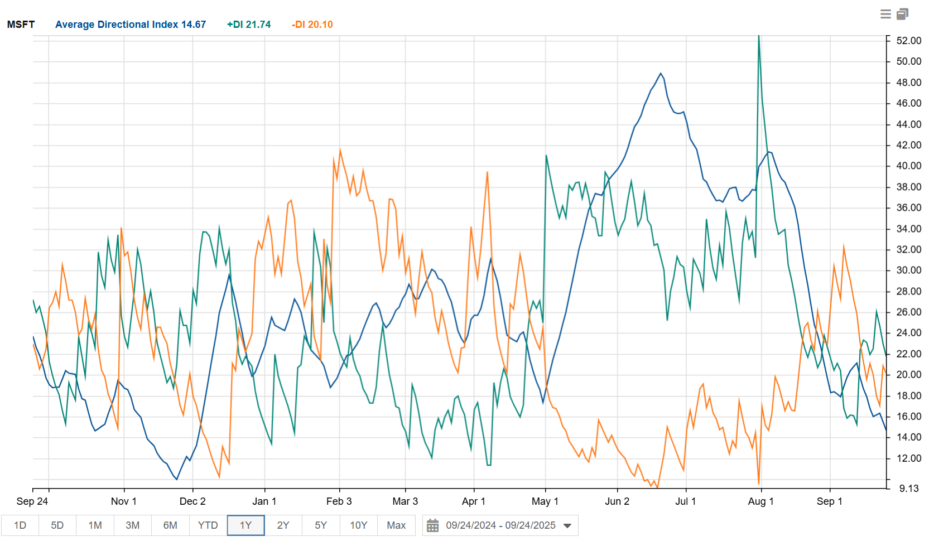Click the pop-out chart window icon
The width and height of the screenshot is (934, 541).
point(902,14)
